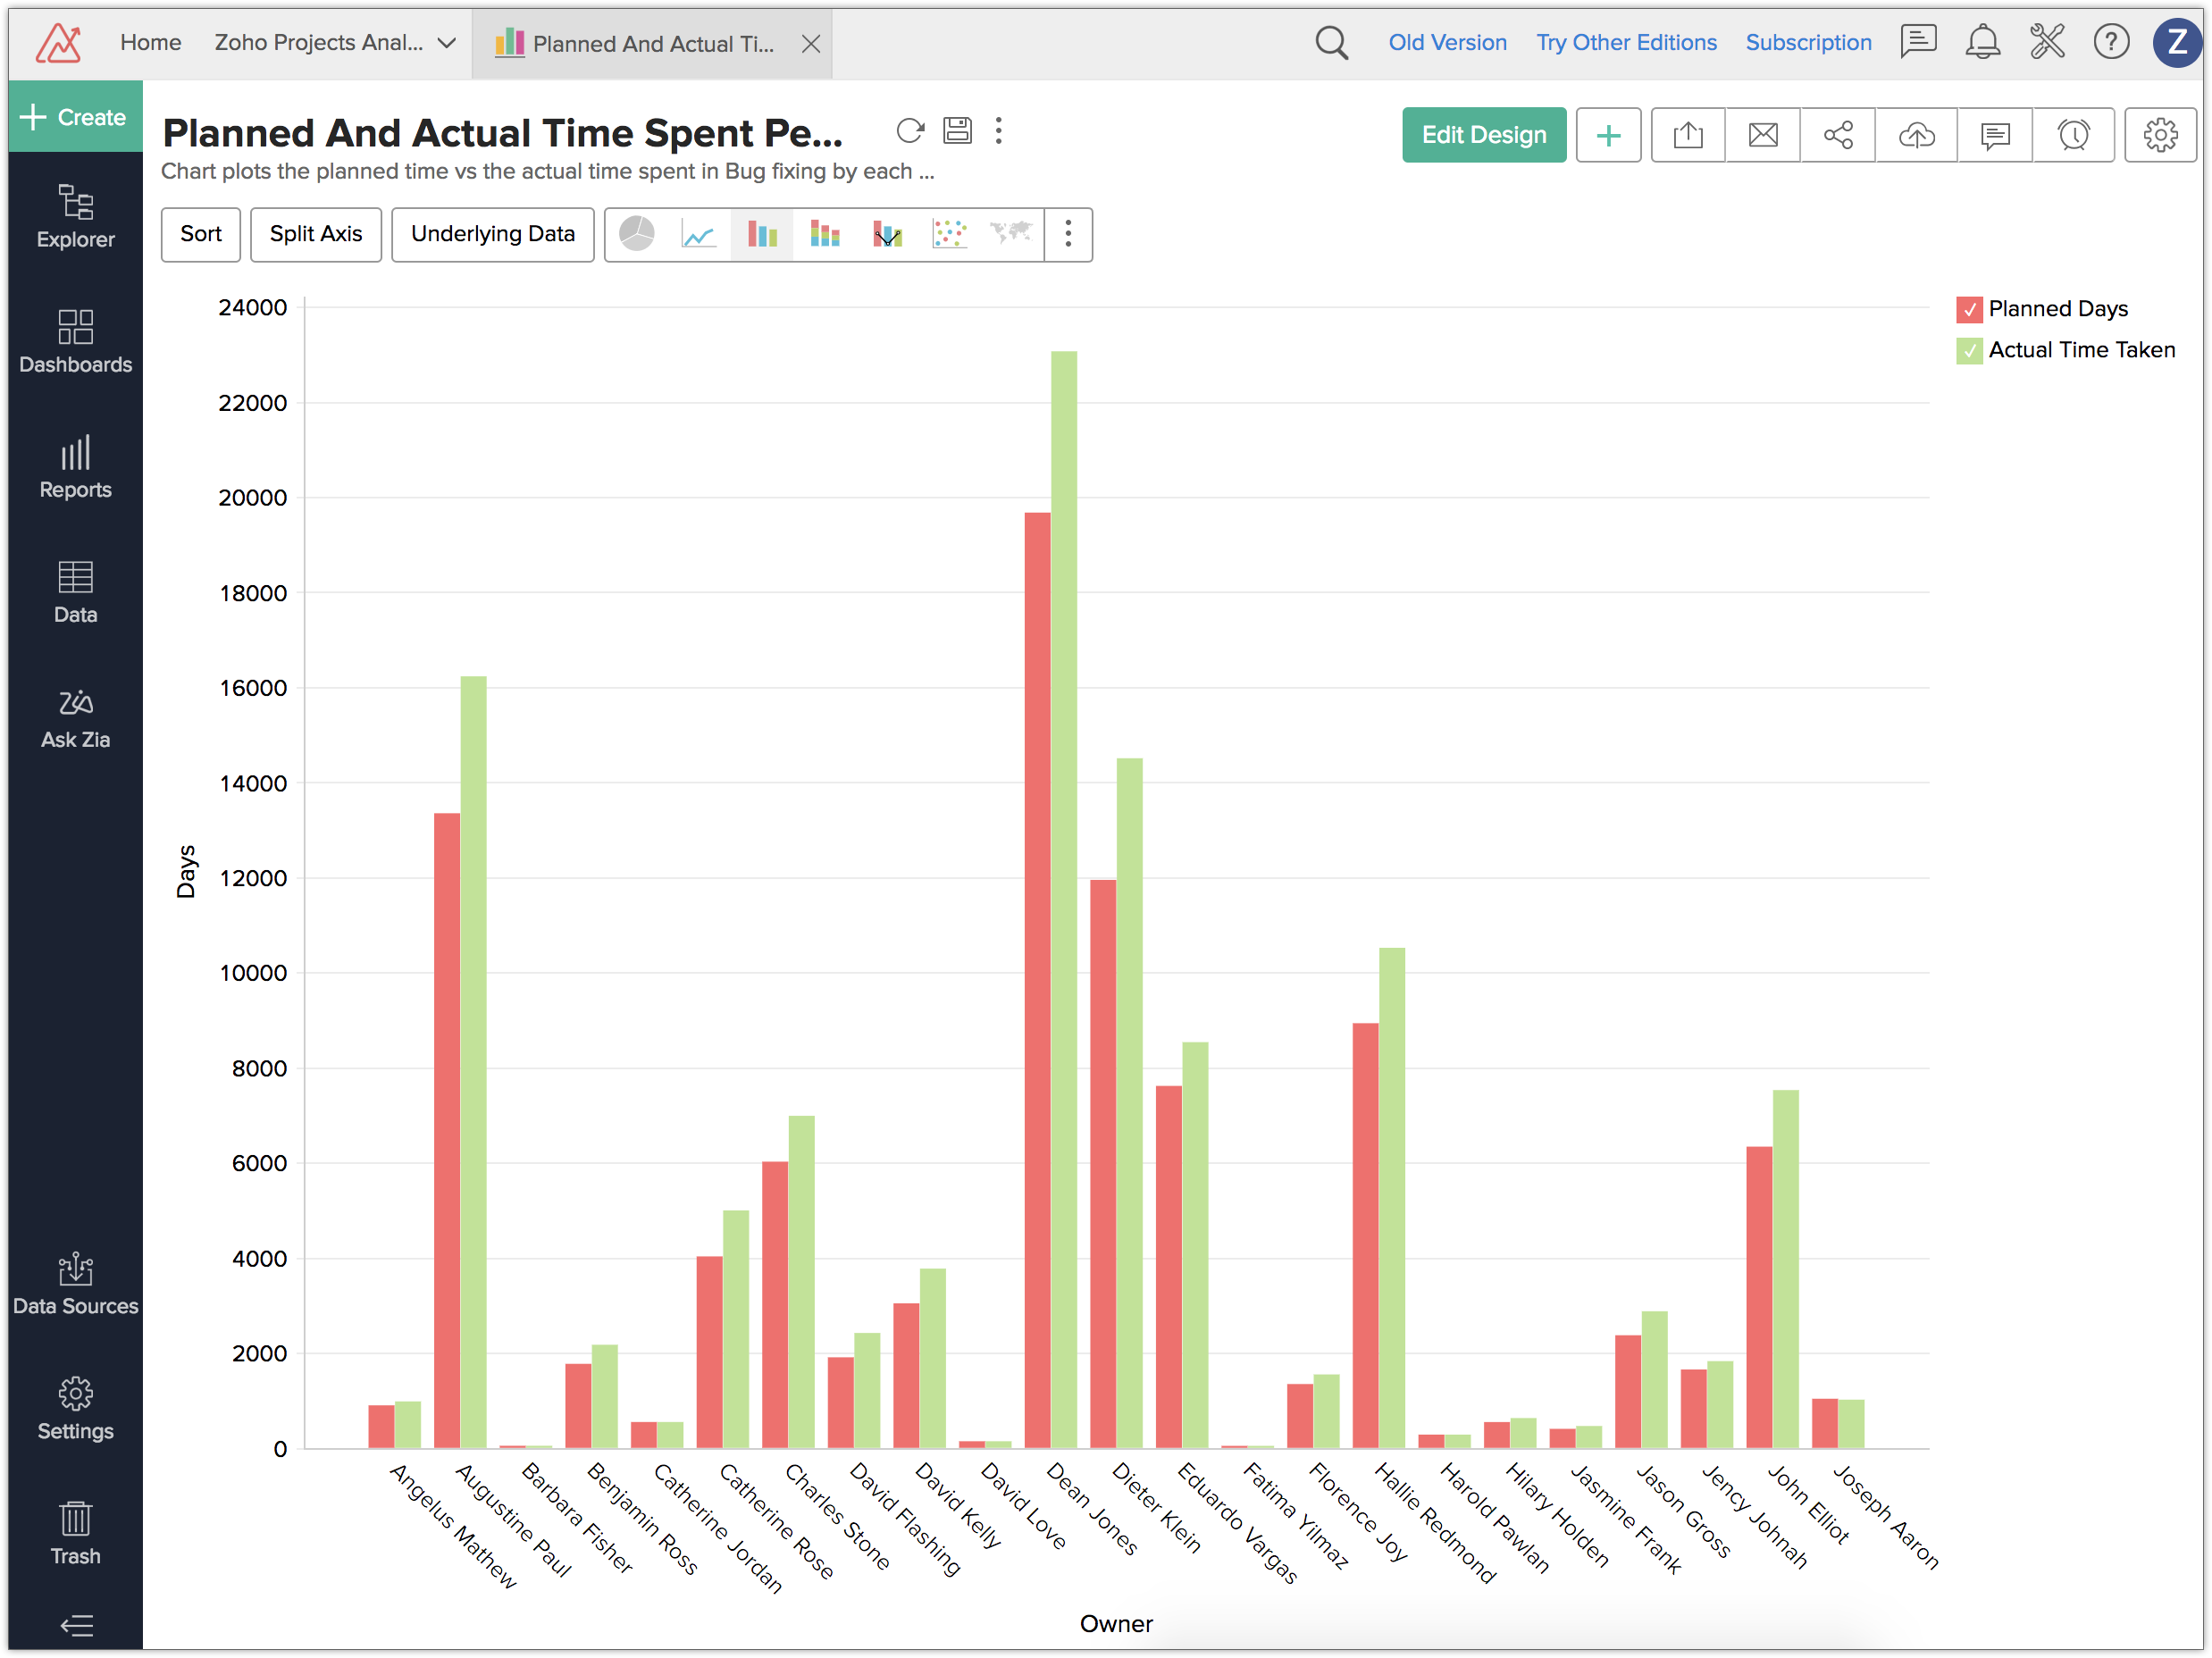Open the email report envelope icon
Screen dimensions: 2212x1658
[1763, 135]
